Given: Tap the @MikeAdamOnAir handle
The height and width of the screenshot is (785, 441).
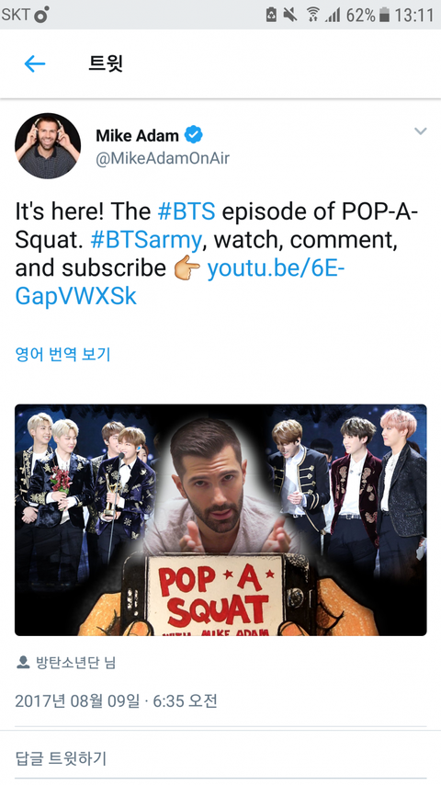Looking at the screenshot, I should click(163, 158).
